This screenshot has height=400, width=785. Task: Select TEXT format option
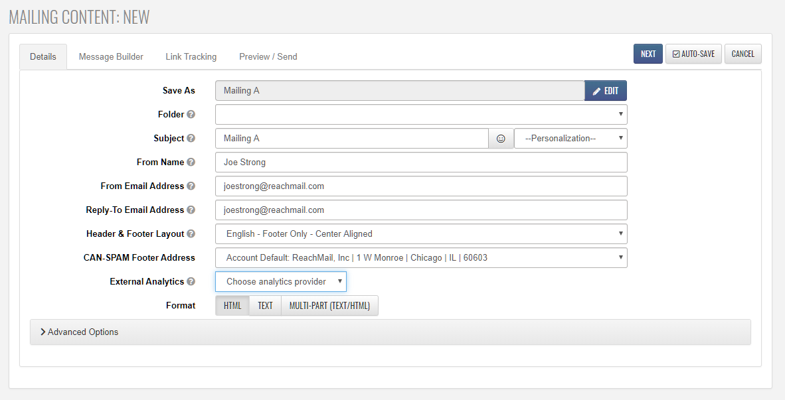(x=265, y=306)
